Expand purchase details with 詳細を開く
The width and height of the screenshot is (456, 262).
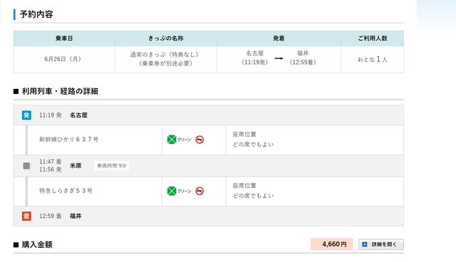point(381,244)
